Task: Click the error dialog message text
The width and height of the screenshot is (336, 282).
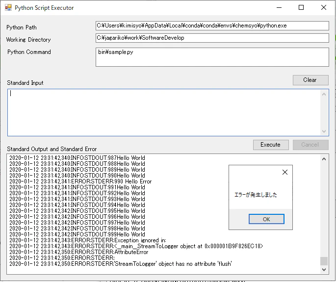Action: click(x=256, y=195)
